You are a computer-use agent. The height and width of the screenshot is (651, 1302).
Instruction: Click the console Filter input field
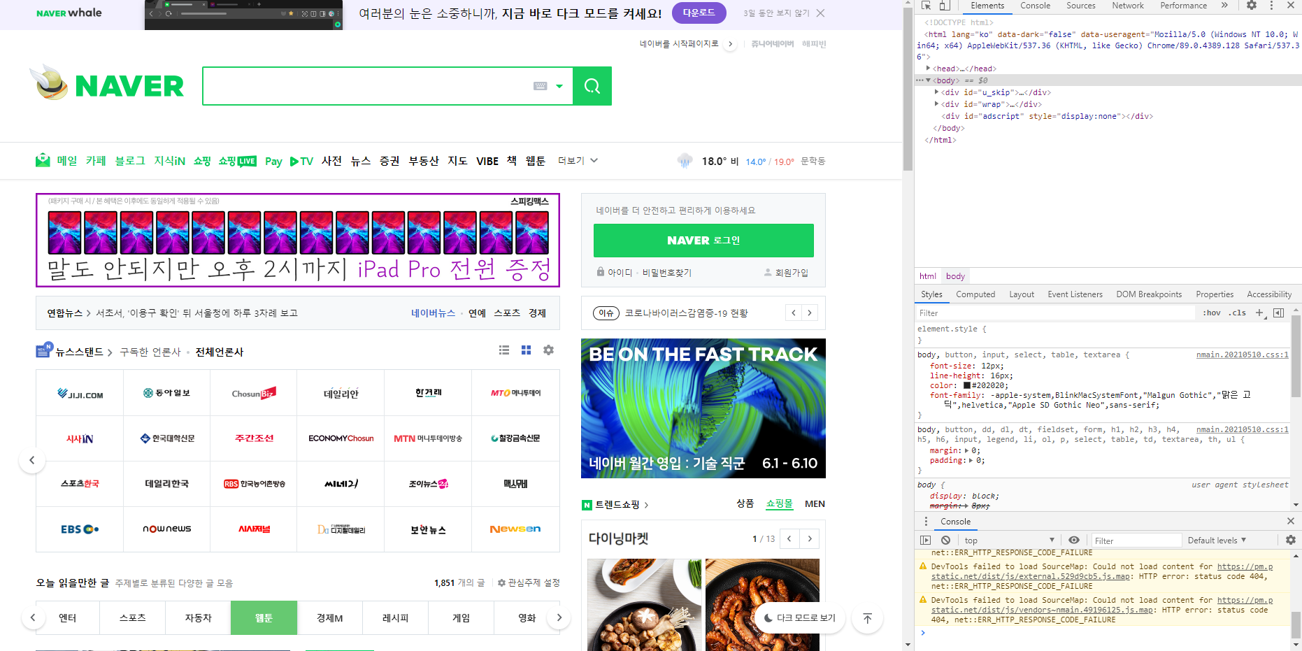coord(1136,541)
